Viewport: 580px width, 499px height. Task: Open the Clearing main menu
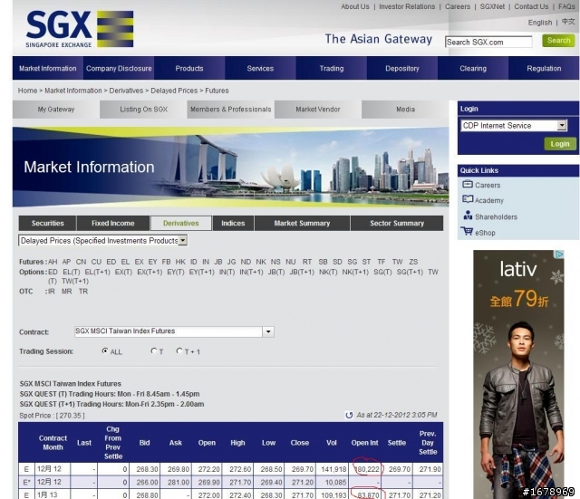pos(473,69)
